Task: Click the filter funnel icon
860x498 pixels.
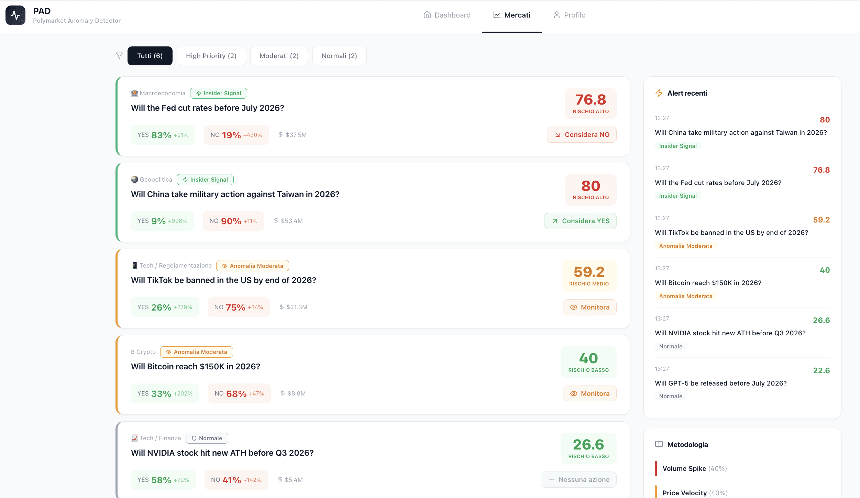Action: click(x=119, y=55)
